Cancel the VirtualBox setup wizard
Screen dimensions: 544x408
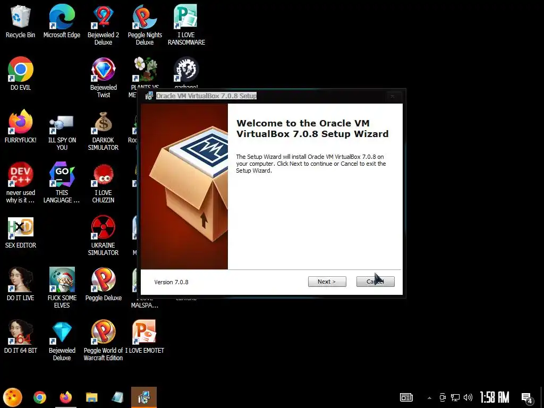[x=376, y=282]
